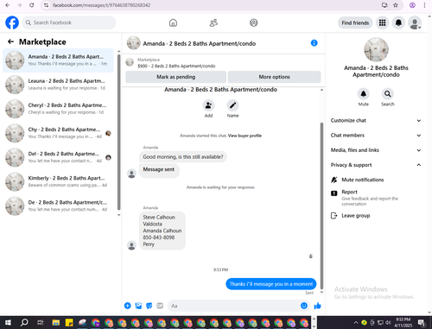
Task: Reload the page in browser
Action: coord(32,5)
